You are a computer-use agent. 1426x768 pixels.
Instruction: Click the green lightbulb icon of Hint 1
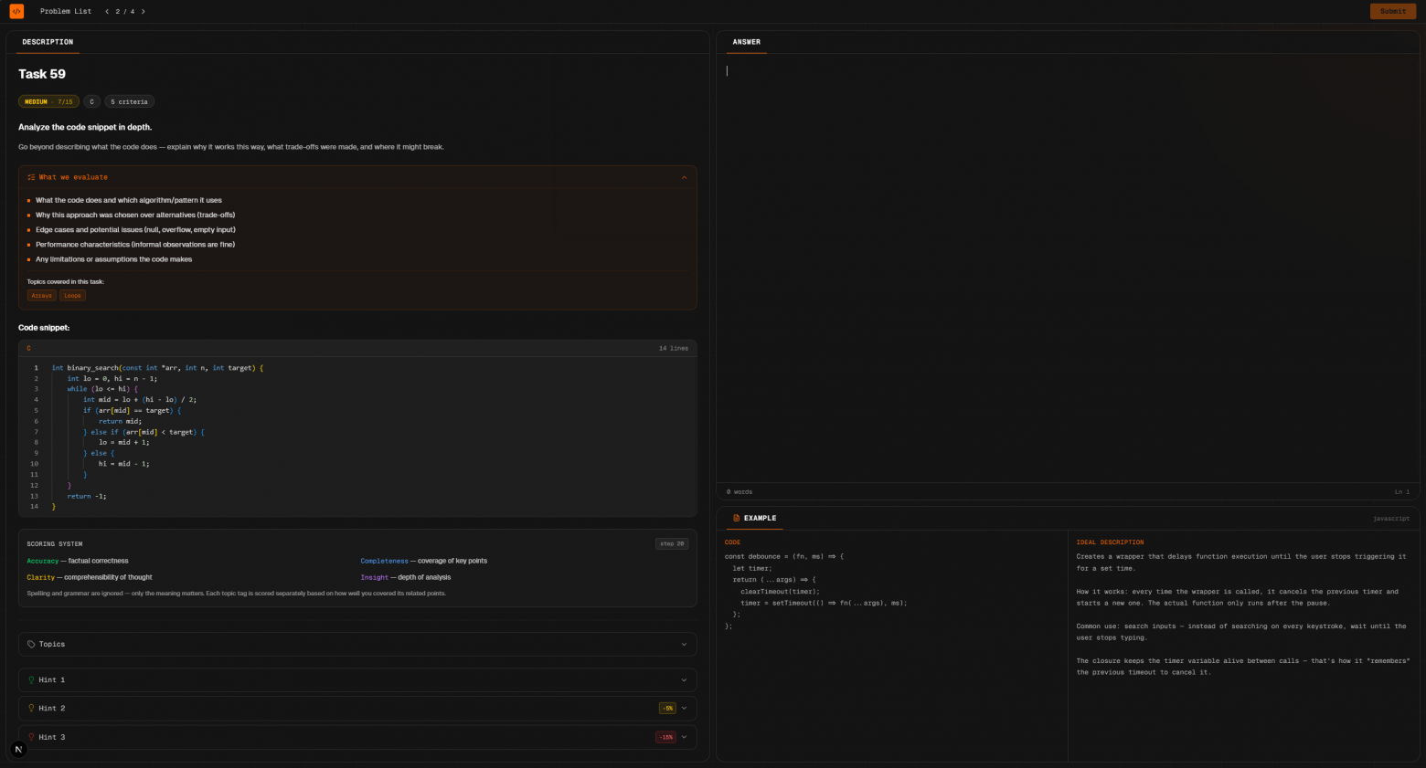pyautogui.click(x=31, y=680)
